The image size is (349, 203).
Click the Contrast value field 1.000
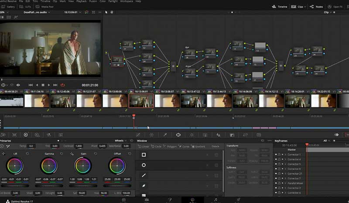pos(79,146)
